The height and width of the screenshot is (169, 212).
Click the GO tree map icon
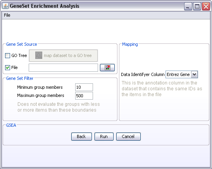pos(39,55)
